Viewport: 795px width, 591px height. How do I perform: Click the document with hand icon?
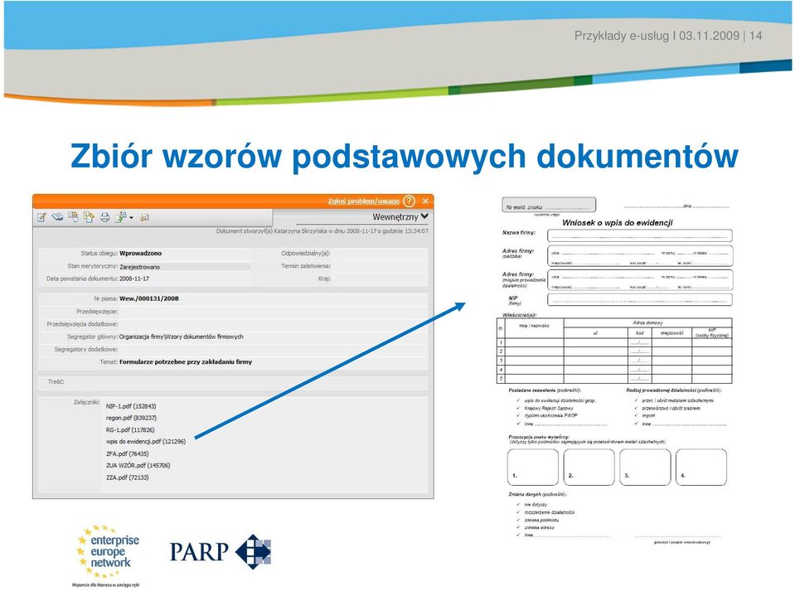point(73,217)
